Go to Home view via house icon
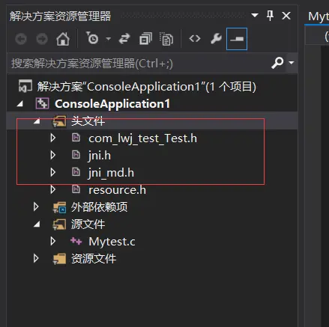The image size is (329, 327). click(x=63, y=39)
